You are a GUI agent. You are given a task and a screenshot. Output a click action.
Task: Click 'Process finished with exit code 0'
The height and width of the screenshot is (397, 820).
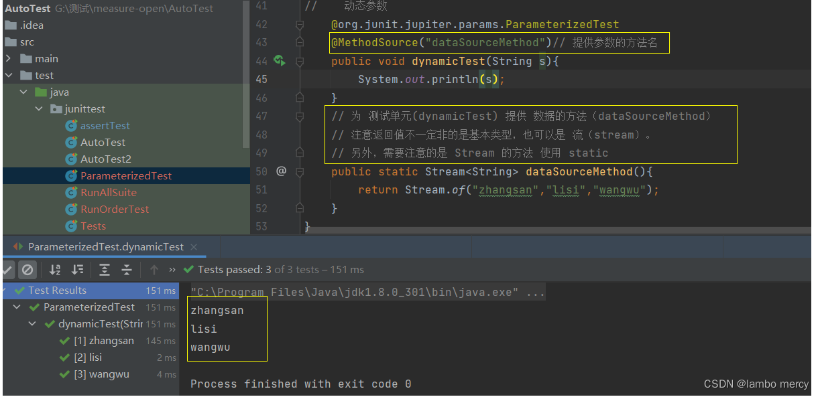pos(301,384)
